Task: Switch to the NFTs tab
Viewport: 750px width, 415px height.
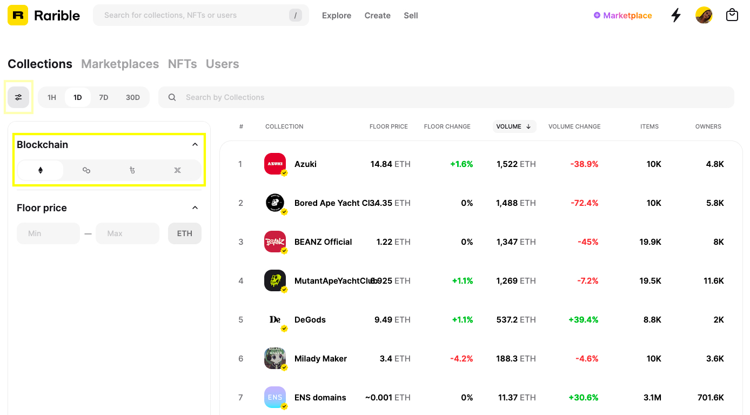Action: point(183,64)
